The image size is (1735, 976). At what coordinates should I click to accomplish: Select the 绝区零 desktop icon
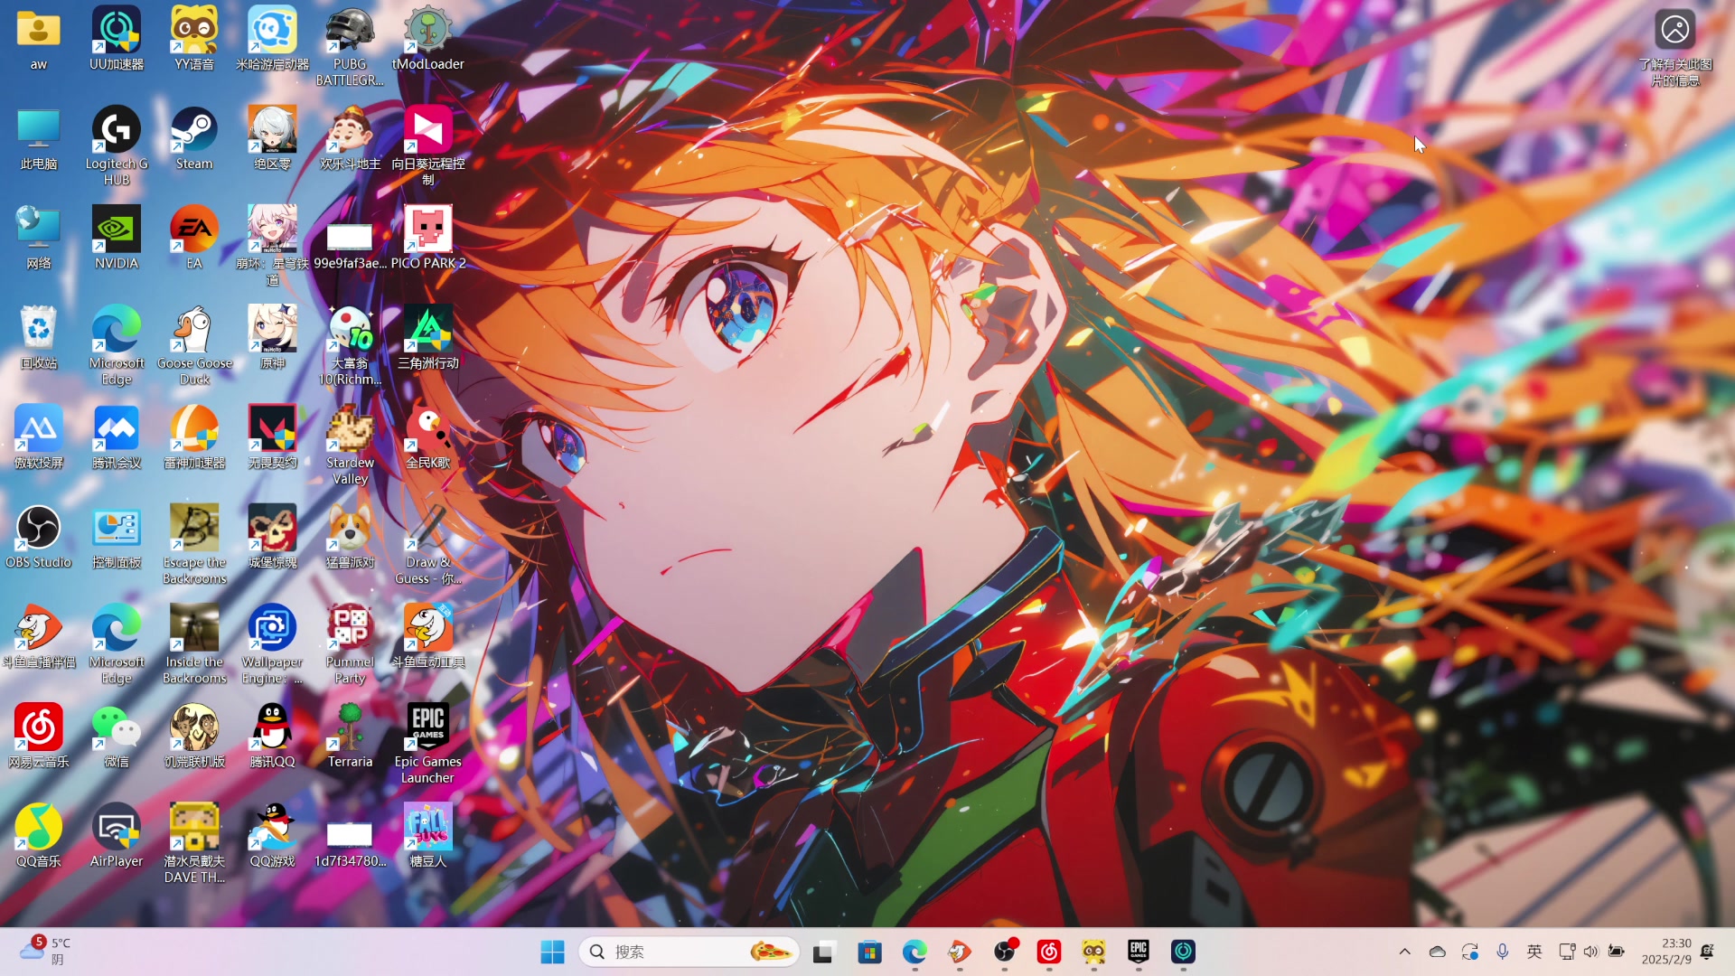(x=272, y=138)
